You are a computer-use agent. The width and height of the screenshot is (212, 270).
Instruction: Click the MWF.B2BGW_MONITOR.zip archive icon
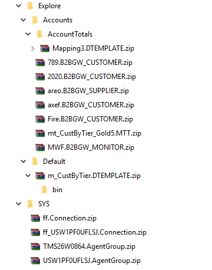tap(40, 147)
